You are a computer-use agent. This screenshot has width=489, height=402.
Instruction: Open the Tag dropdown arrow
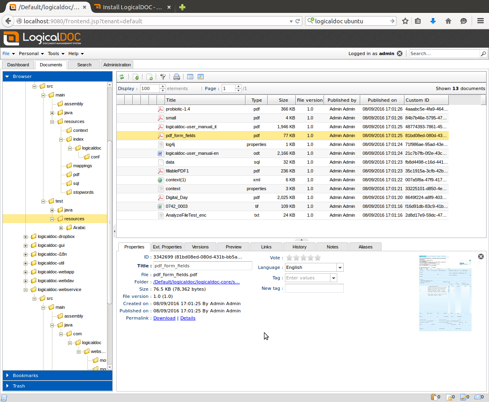(x=333, y=278)
